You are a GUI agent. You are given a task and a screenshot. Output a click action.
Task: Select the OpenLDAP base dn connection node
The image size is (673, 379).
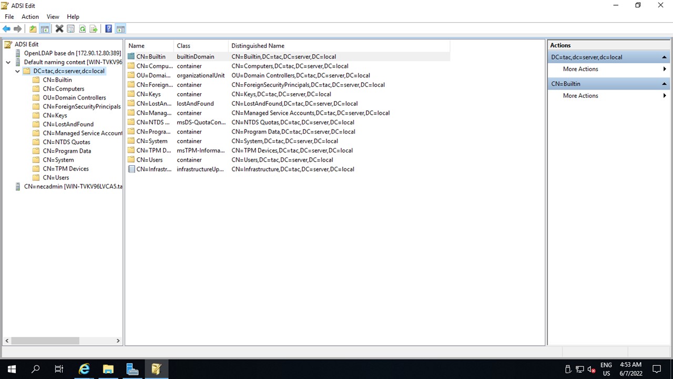pos(73,53)
